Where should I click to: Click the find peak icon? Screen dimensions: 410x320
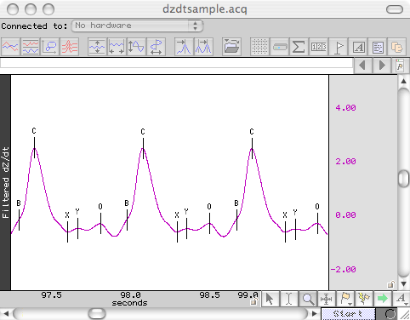tap(184, 47)
